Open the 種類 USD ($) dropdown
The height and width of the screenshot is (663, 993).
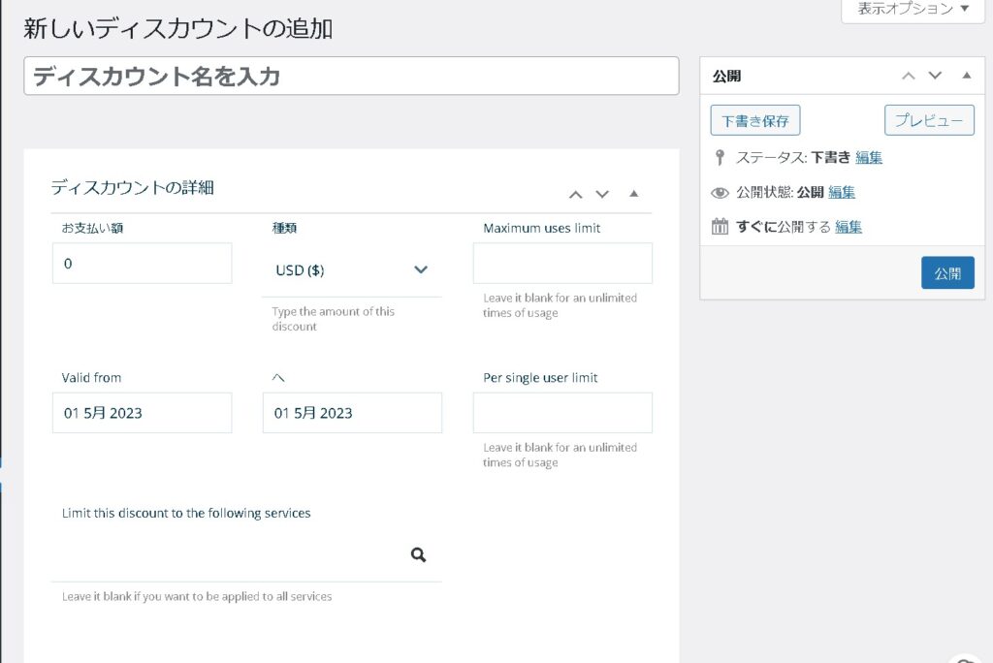click(x=351, y=270)
